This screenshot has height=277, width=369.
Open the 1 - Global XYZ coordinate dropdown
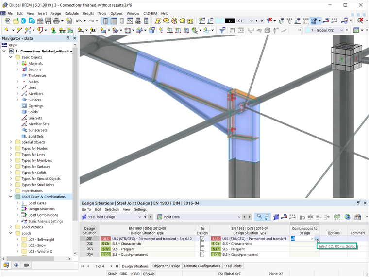click(x=341, y=30)
